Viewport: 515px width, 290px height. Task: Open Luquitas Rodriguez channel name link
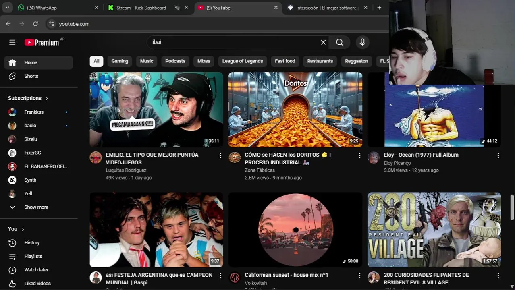(x=126, y=170)
